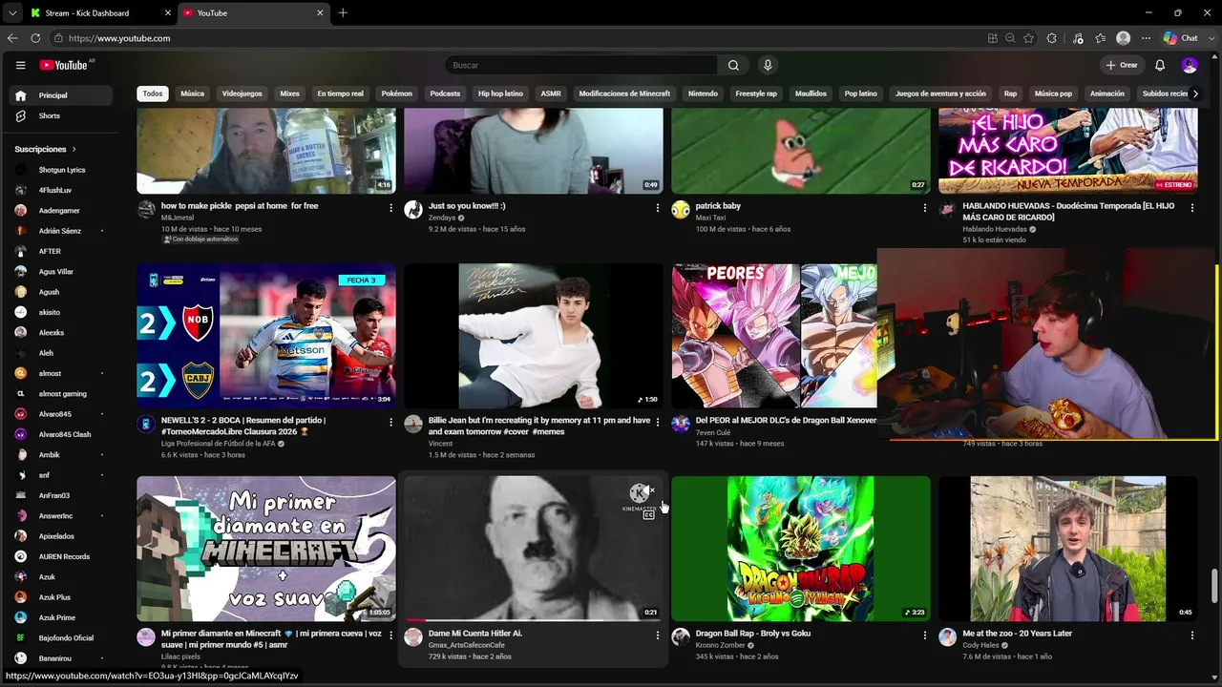This screenshot has width=1222, height=687.
Task: Add this page to favorites with star
Action: (1028, 38)
